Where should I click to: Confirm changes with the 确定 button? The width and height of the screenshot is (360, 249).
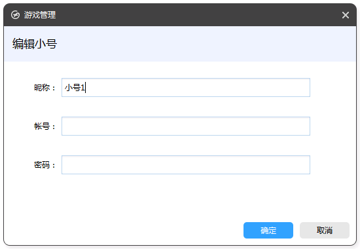[268, 230]
